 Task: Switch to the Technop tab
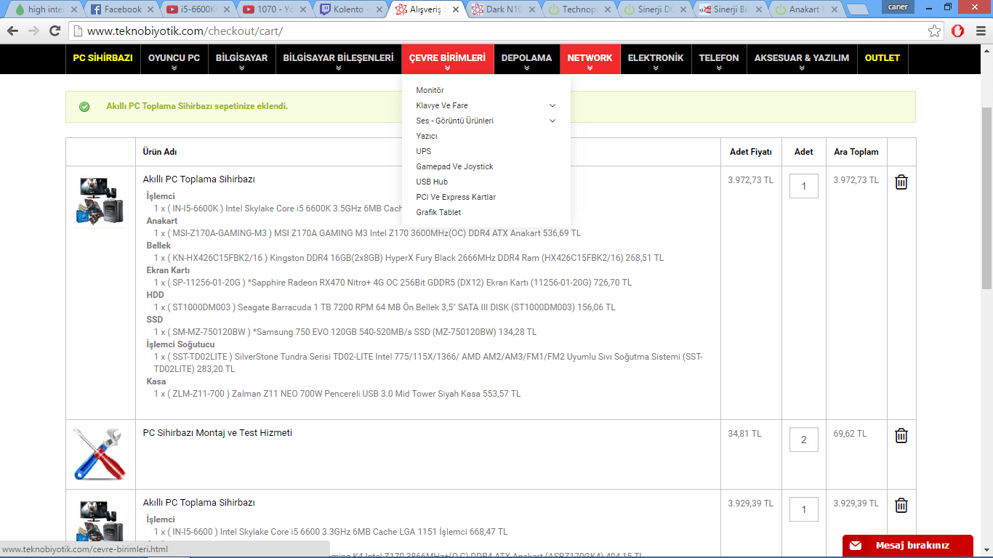click(x=579, y=9)
